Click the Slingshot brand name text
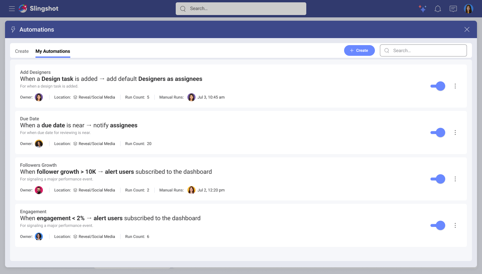The width and height of the screenshot is (482, 274). (44, 9)
